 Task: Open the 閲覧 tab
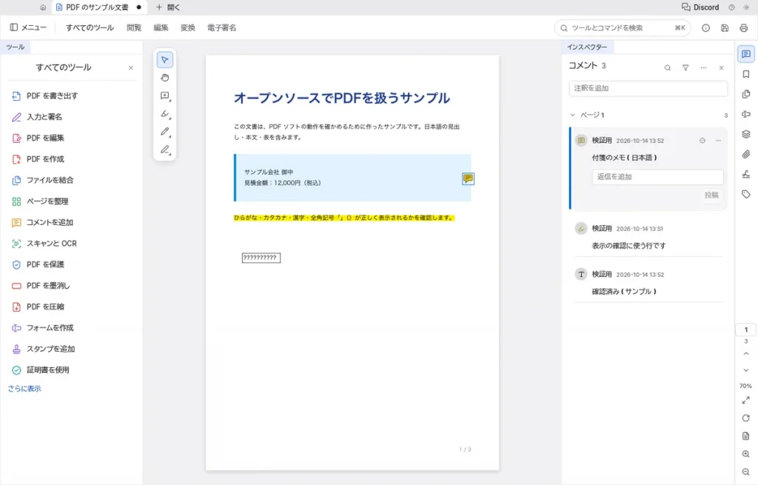click(x=134, y=27)
